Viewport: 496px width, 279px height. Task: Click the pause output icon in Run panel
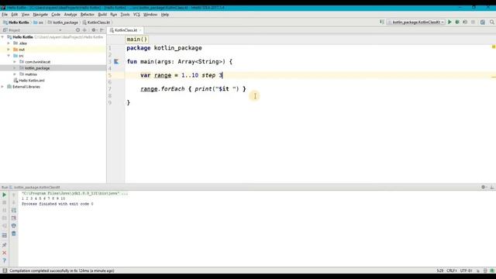(5, 210)
